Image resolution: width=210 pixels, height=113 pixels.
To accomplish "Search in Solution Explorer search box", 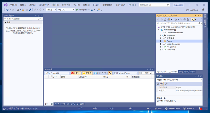I will [x=177, y=23].
